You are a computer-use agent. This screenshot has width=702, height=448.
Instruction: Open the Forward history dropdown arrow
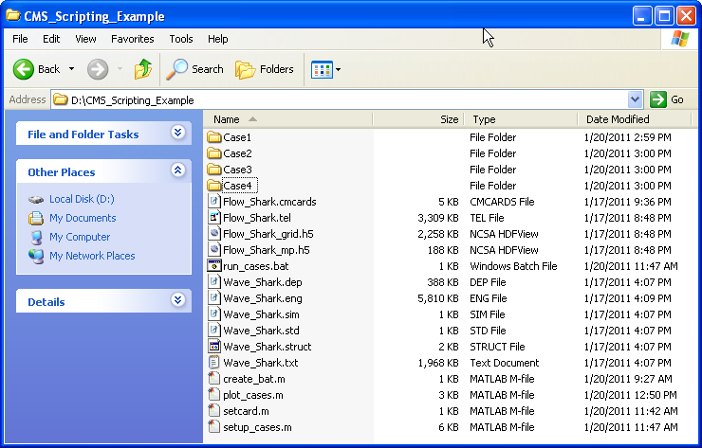coord(120,69)
